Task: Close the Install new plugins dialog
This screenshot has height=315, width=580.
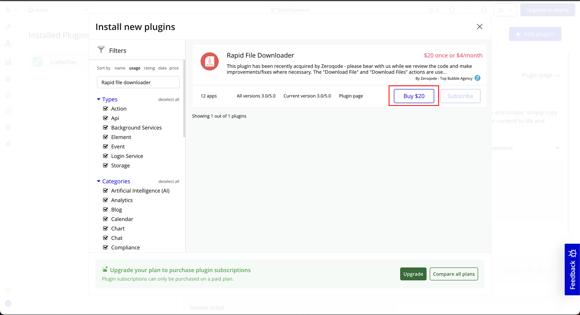Action: (479, 27)
